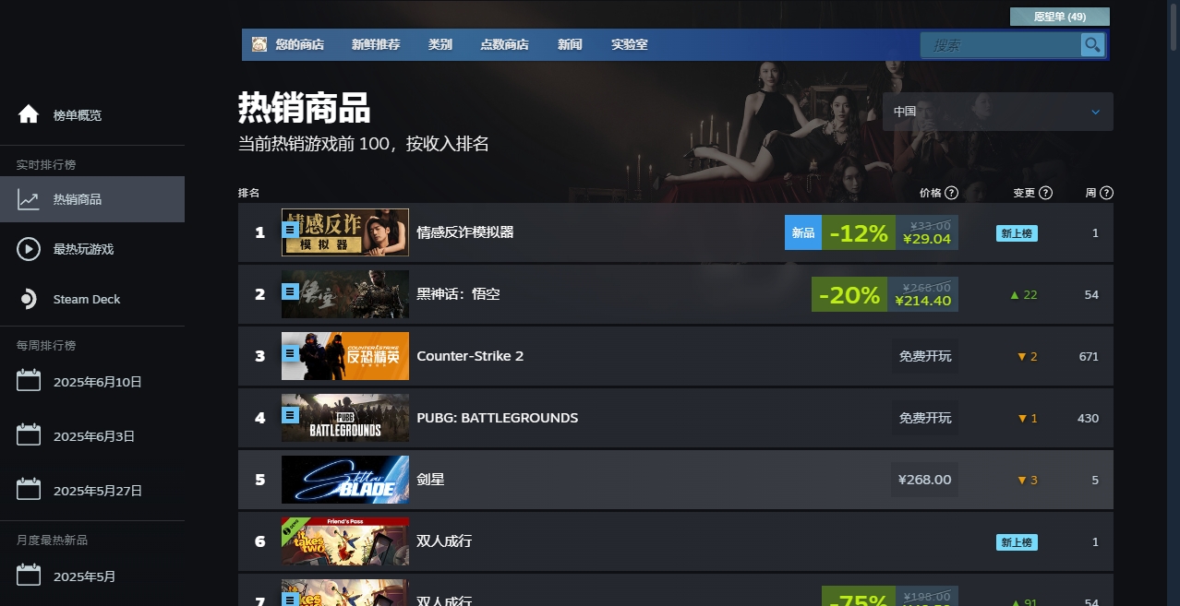The image size is (1180, 606).
Task: Click the question mark icon next to 周
Action: pyautogui.click(x=1107, y=193)
